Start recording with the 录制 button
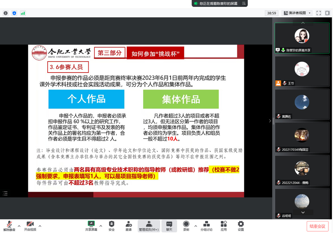 point(186,226)
